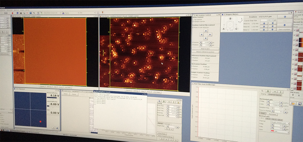Image resolution: width=303 pixels, height=142 pixels.
Task: Click the Move to zero button
Action: point(205,48)
